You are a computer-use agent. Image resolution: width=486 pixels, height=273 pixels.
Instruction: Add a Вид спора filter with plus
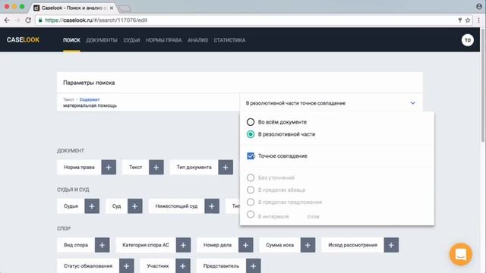[103, 245]
